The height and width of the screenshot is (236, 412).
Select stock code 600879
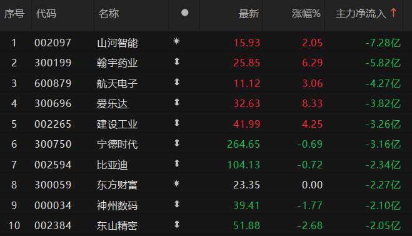click(x=53, y=83)
